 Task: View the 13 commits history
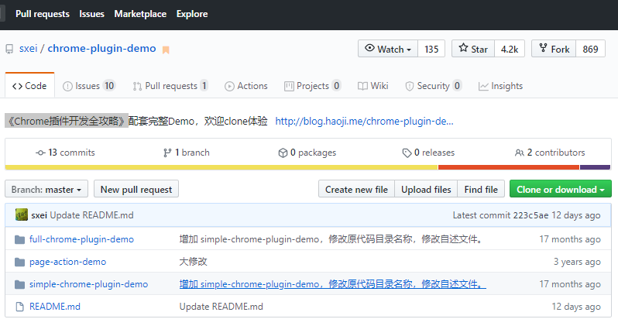tap(65, 153)
